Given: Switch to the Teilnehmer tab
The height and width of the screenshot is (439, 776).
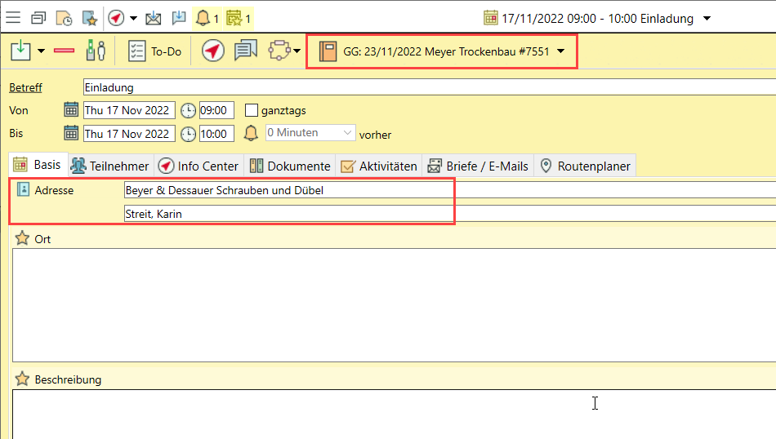Looking at the screenshot, I should tap(110, 166).
